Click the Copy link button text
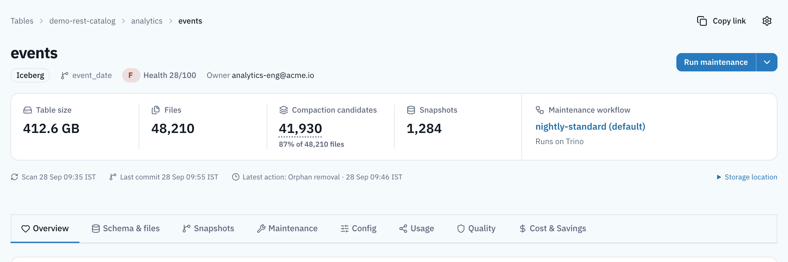788x262 pixels. coord(729,21)
